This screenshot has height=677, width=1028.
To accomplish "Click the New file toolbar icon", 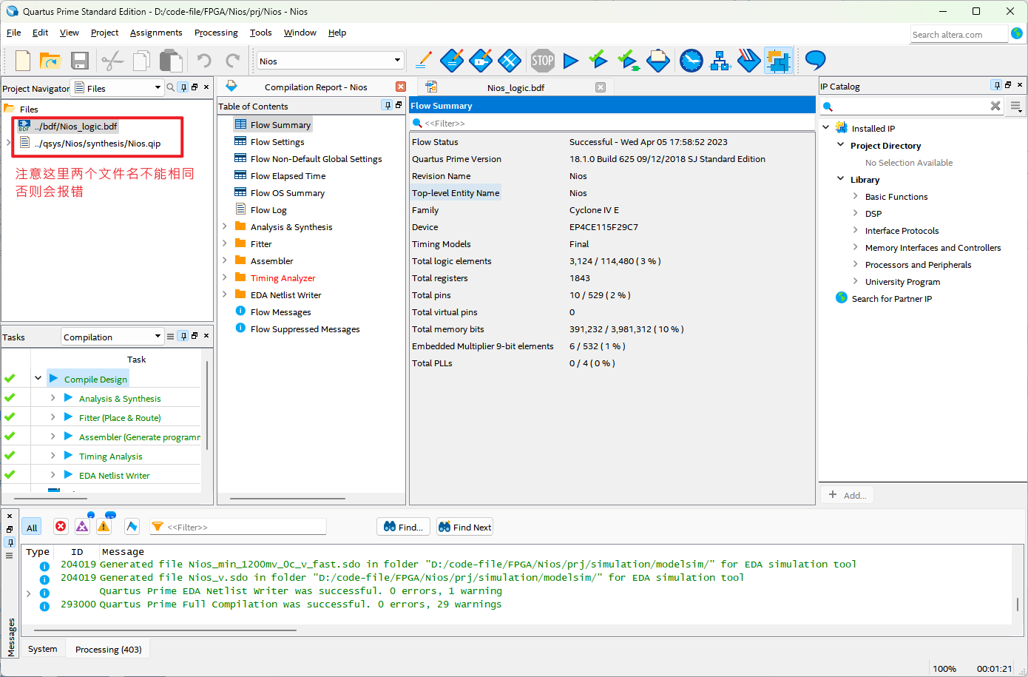I will click(x=23, y=61).
